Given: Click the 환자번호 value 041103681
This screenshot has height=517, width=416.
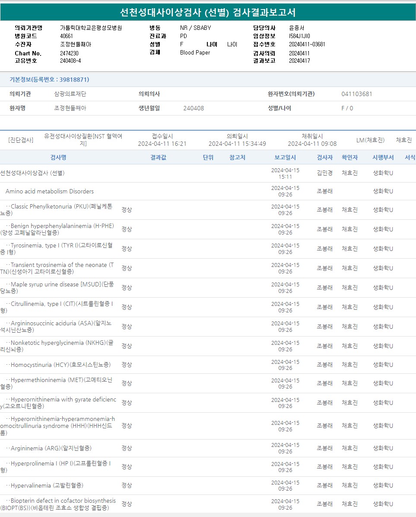Looking at the screenshot, I should (356, 94).
